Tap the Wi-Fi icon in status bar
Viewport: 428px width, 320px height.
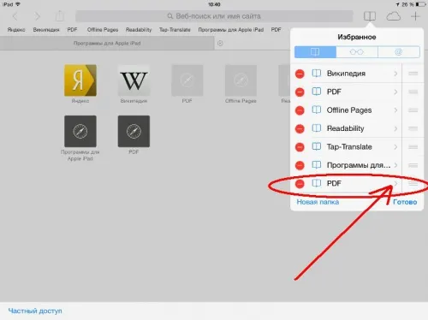tap(18, 4)
